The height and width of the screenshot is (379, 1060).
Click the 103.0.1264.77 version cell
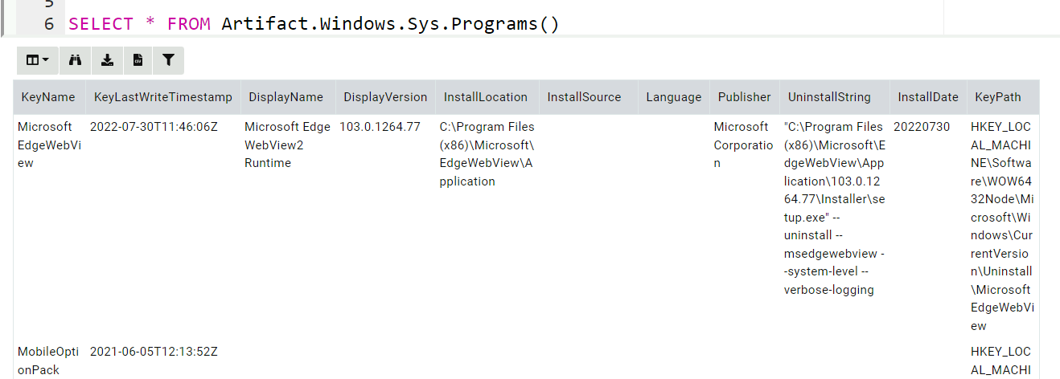[380, 127]
